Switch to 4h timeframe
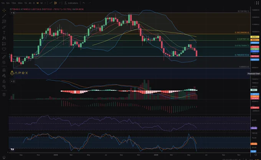This screenshot has height=160, width=261. click(30, 3)
